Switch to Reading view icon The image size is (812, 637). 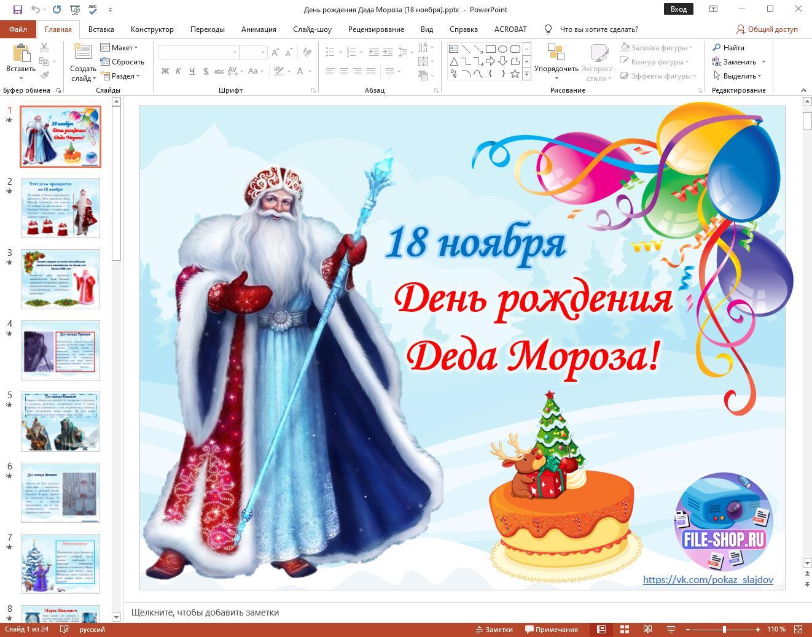pyautogui.click(x=647, y=629)
